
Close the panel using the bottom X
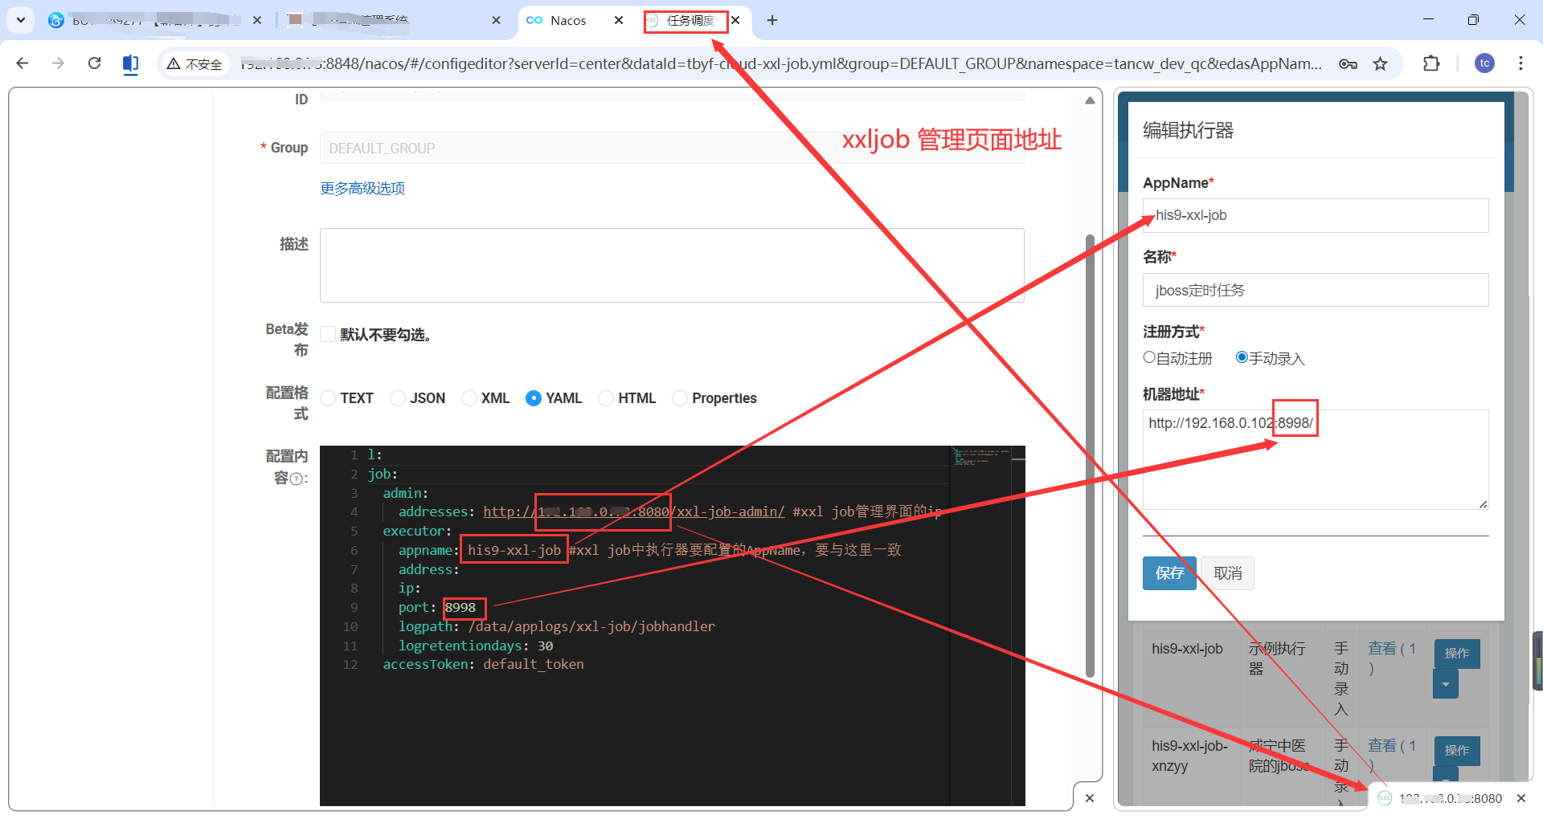(1090, 798)
